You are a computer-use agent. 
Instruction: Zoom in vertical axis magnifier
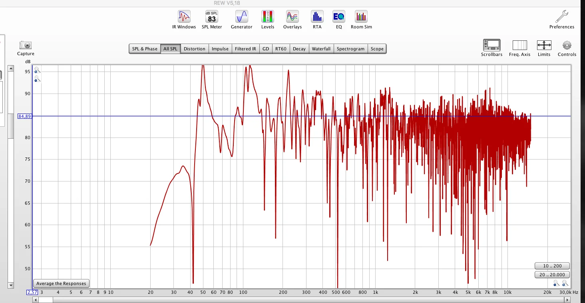37,71
